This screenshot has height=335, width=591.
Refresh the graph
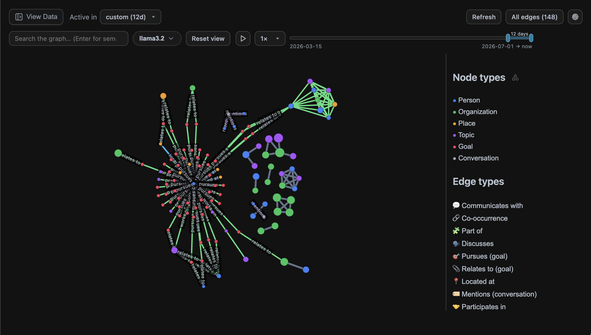click(484, 17)
